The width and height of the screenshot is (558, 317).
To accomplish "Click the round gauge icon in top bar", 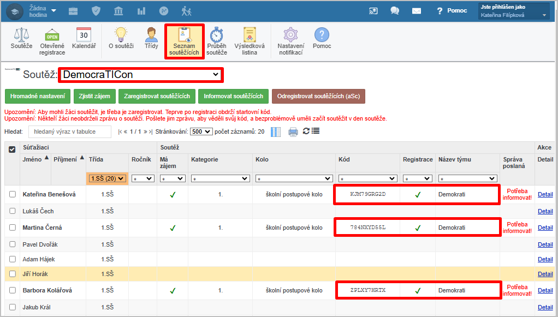I will click(164, 11).
